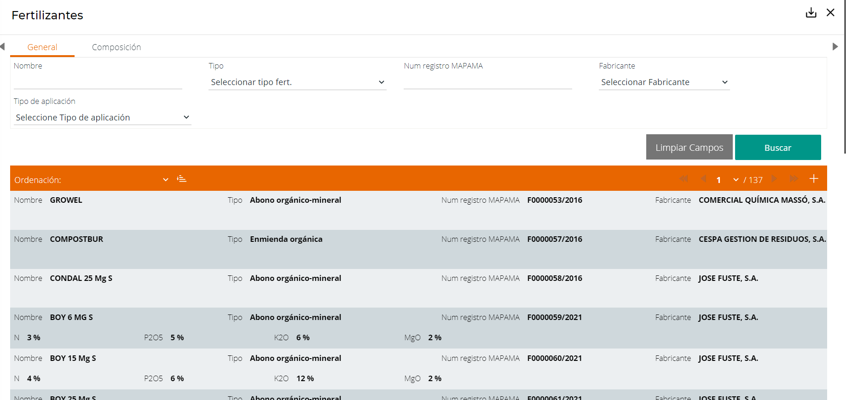Expand the Tipo de aplicación dropdown
The width and height of the screenshot is (846, 400).
[102, 118]
